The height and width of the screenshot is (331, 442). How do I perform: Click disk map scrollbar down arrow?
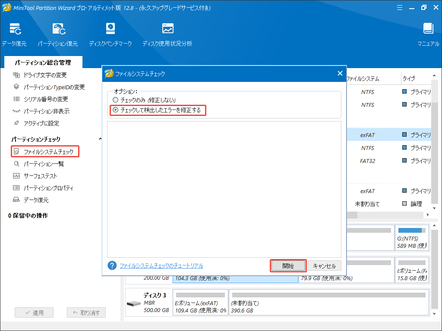(x=434, y=314)
